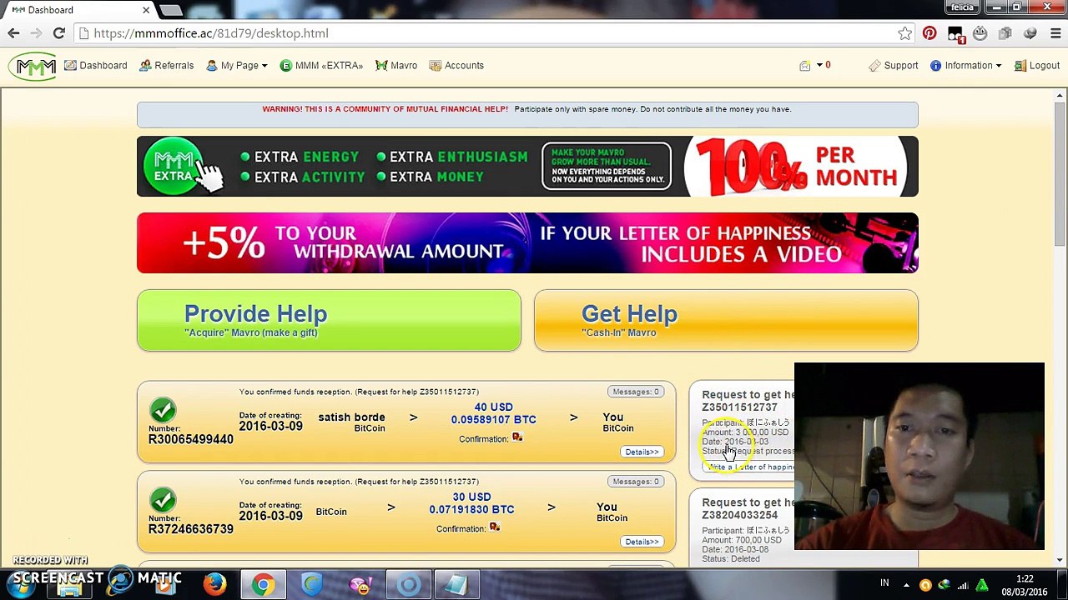Click the browser Back arrow
The image size is (1068, 600).
(x=13, y=33)
